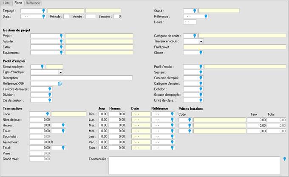
Task: Open the Extra lookup pin
Action: pyautogui.click(x=61, y=47)
